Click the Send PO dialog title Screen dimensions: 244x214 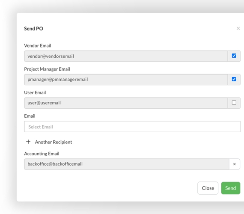33,29
